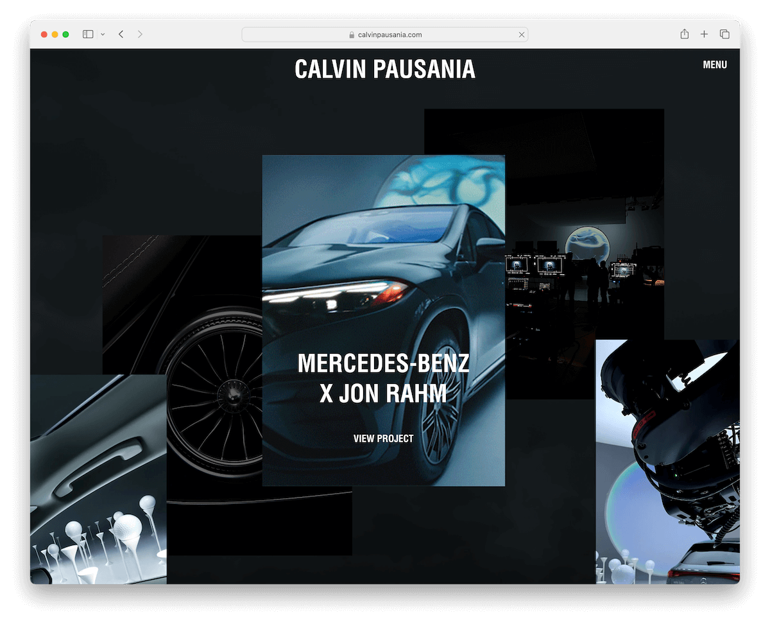
Task: Open the robotic camera arm image
Action: [667, 449]
